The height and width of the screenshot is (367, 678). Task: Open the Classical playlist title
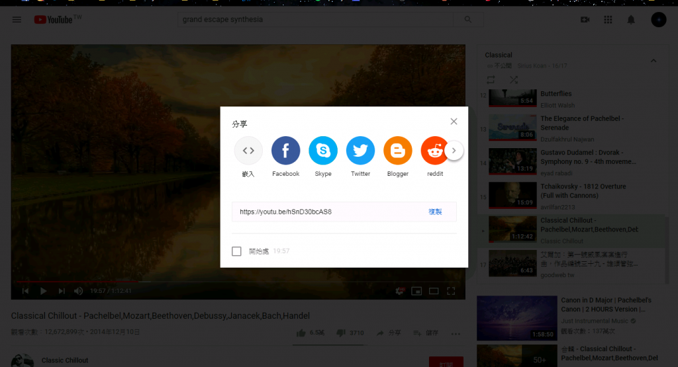(499, 55)
